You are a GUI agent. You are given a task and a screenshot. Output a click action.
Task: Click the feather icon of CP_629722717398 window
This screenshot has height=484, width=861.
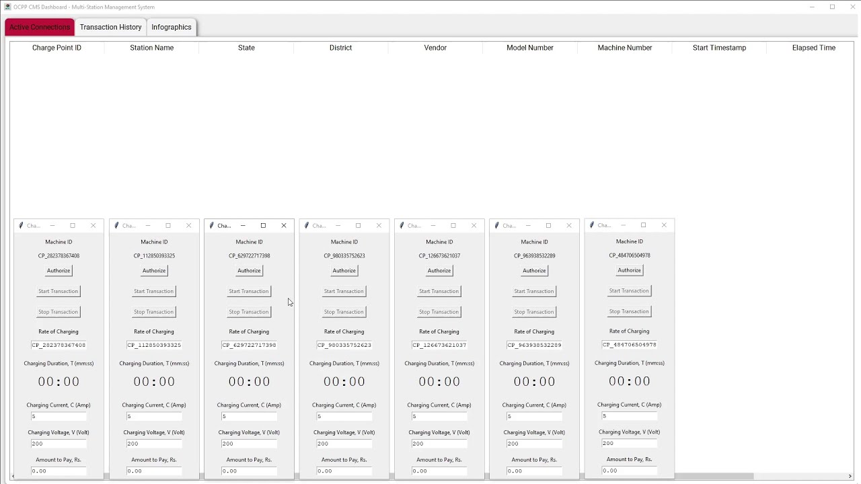[x=211, y=226]
